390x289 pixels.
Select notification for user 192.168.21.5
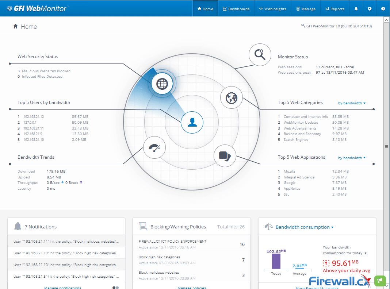tap(66, 276)
